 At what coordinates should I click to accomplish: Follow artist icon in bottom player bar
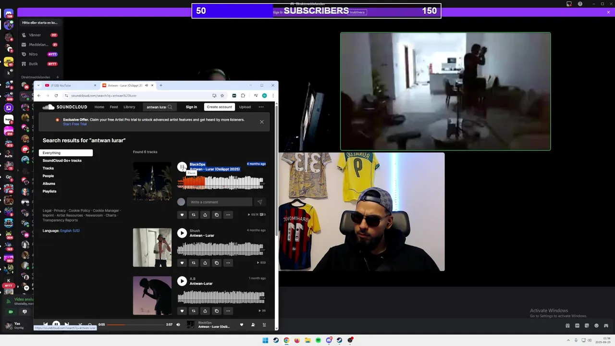pyautogui.click(x=253, y=325)
